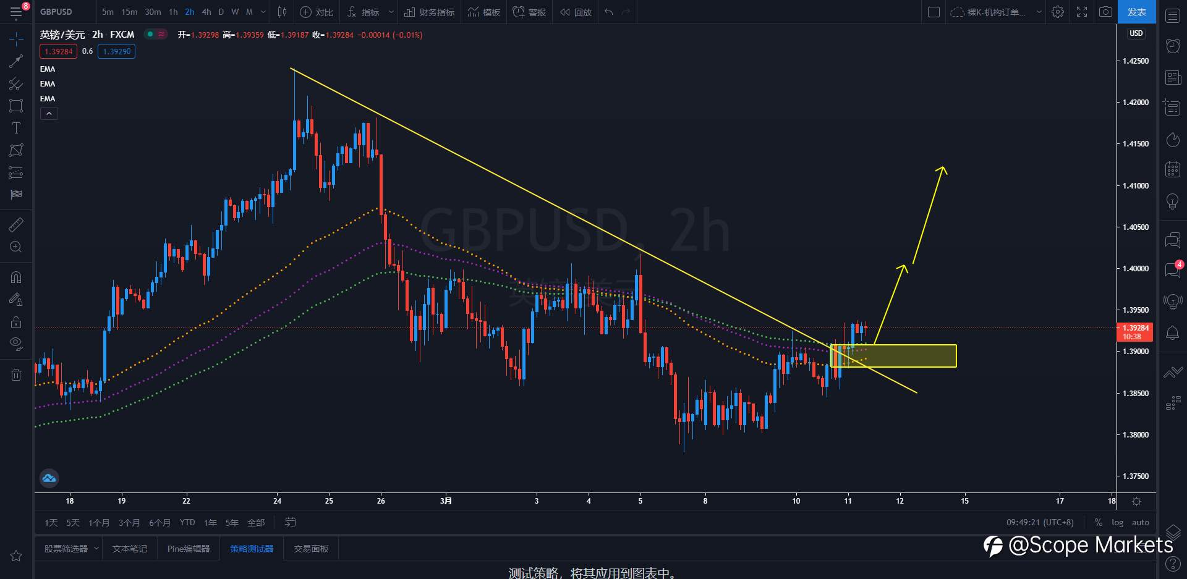Screen dimensions: 1187x579
Task: Set the date range to YTD
Action: pyautogui.click(x=187, y=523)
